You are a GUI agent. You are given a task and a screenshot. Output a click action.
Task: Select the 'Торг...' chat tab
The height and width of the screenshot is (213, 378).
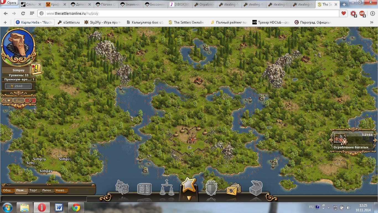coord(35,191)
